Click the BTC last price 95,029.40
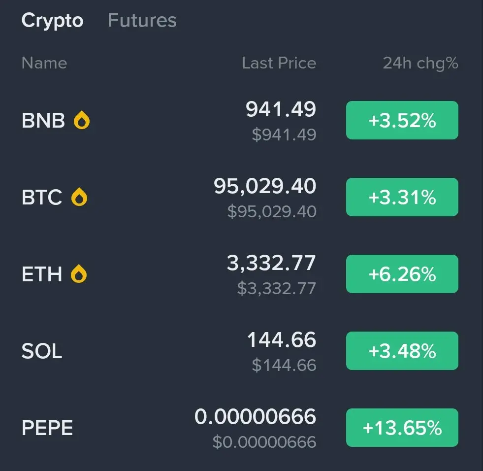483x471 pixels. click(x=264, y=186)
